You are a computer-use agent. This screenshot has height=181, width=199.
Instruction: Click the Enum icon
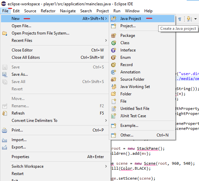pos(113,57)
